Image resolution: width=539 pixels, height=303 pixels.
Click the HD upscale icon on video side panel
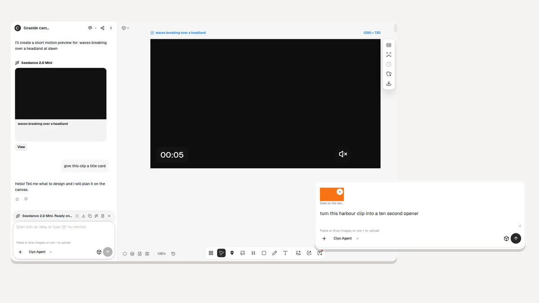[389, 45]
